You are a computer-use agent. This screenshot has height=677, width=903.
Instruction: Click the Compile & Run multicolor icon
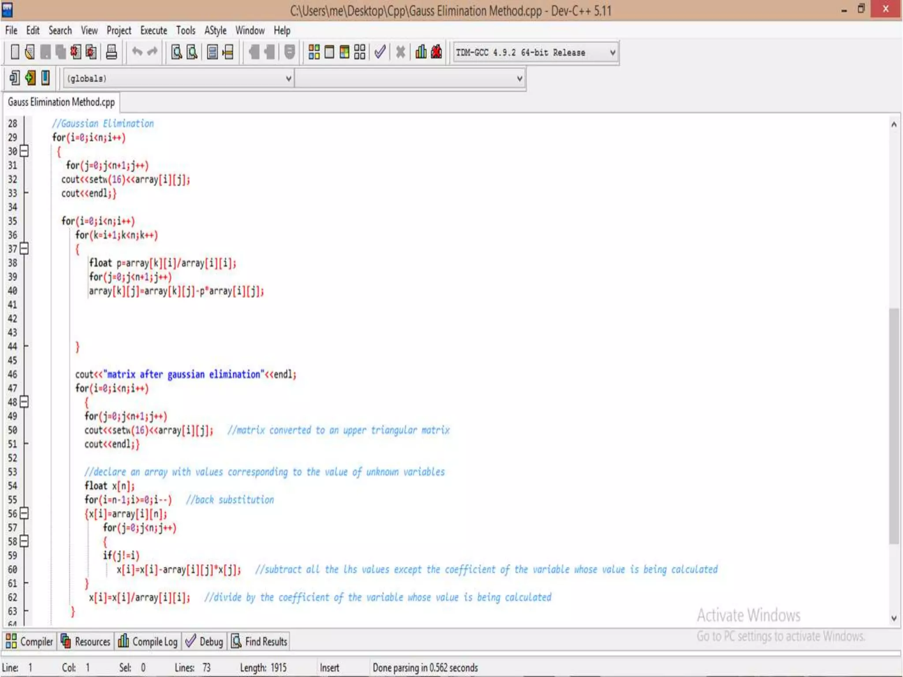pyautogui.click(x=344, y=52)
